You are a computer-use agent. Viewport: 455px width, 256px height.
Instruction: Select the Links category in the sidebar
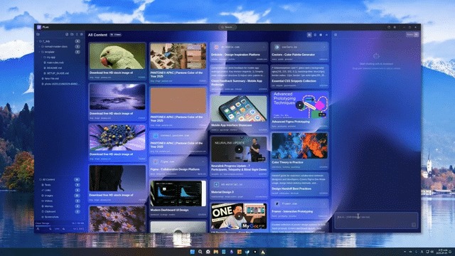pos(60,191)
